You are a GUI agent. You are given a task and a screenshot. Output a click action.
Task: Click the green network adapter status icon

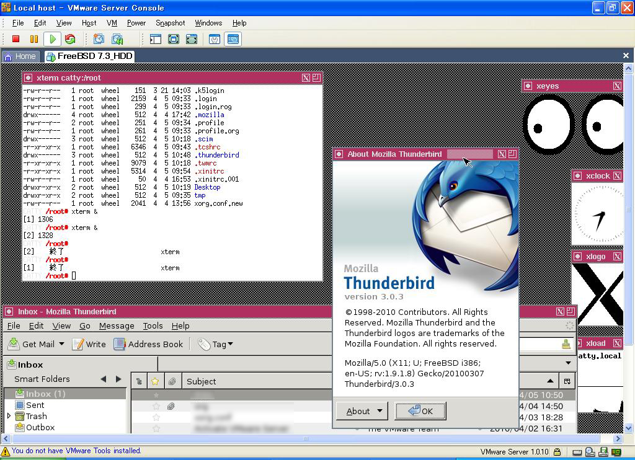pos(616,452)
